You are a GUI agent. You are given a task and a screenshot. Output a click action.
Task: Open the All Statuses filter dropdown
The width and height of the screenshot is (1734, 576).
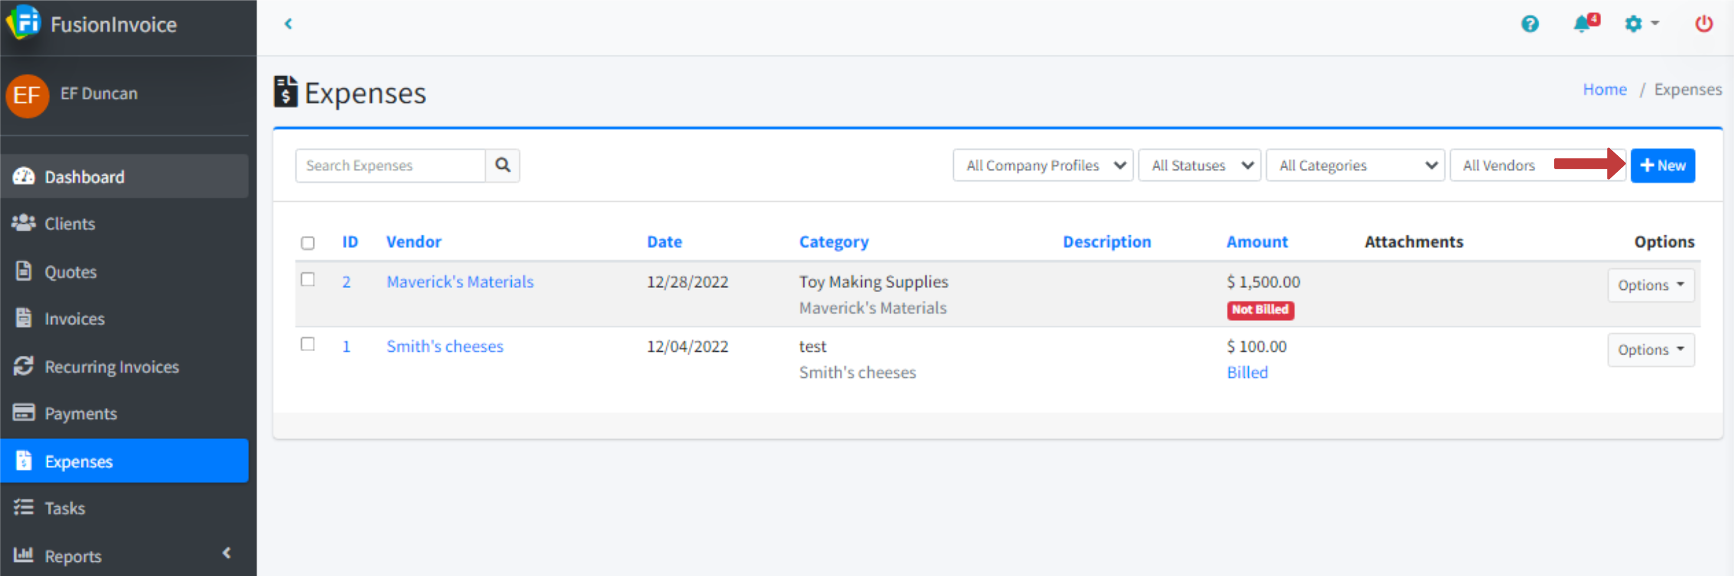coord(1198,165)
